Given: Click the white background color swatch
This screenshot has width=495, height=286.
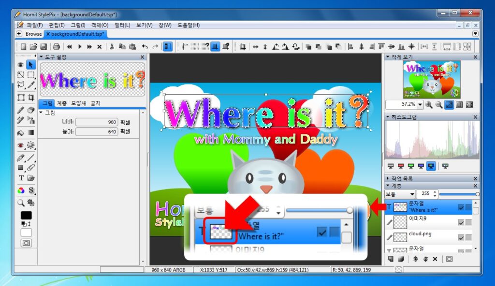Looking at the screenshot, I should click(26, 233).
